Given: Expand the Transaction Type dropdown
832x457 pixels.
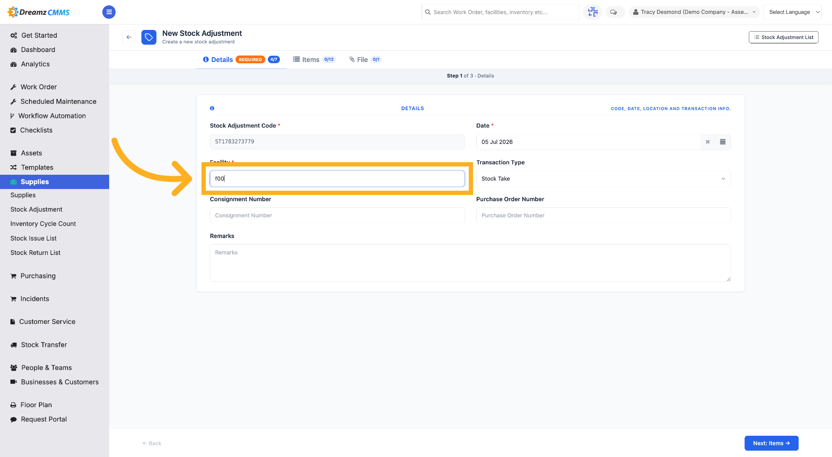Looking at the screenshot, I should [603, 179].
